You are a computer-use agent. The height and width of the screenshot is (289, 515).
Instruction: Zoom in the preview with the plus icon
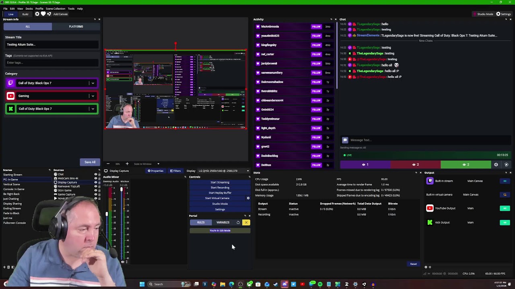(127, 164)
